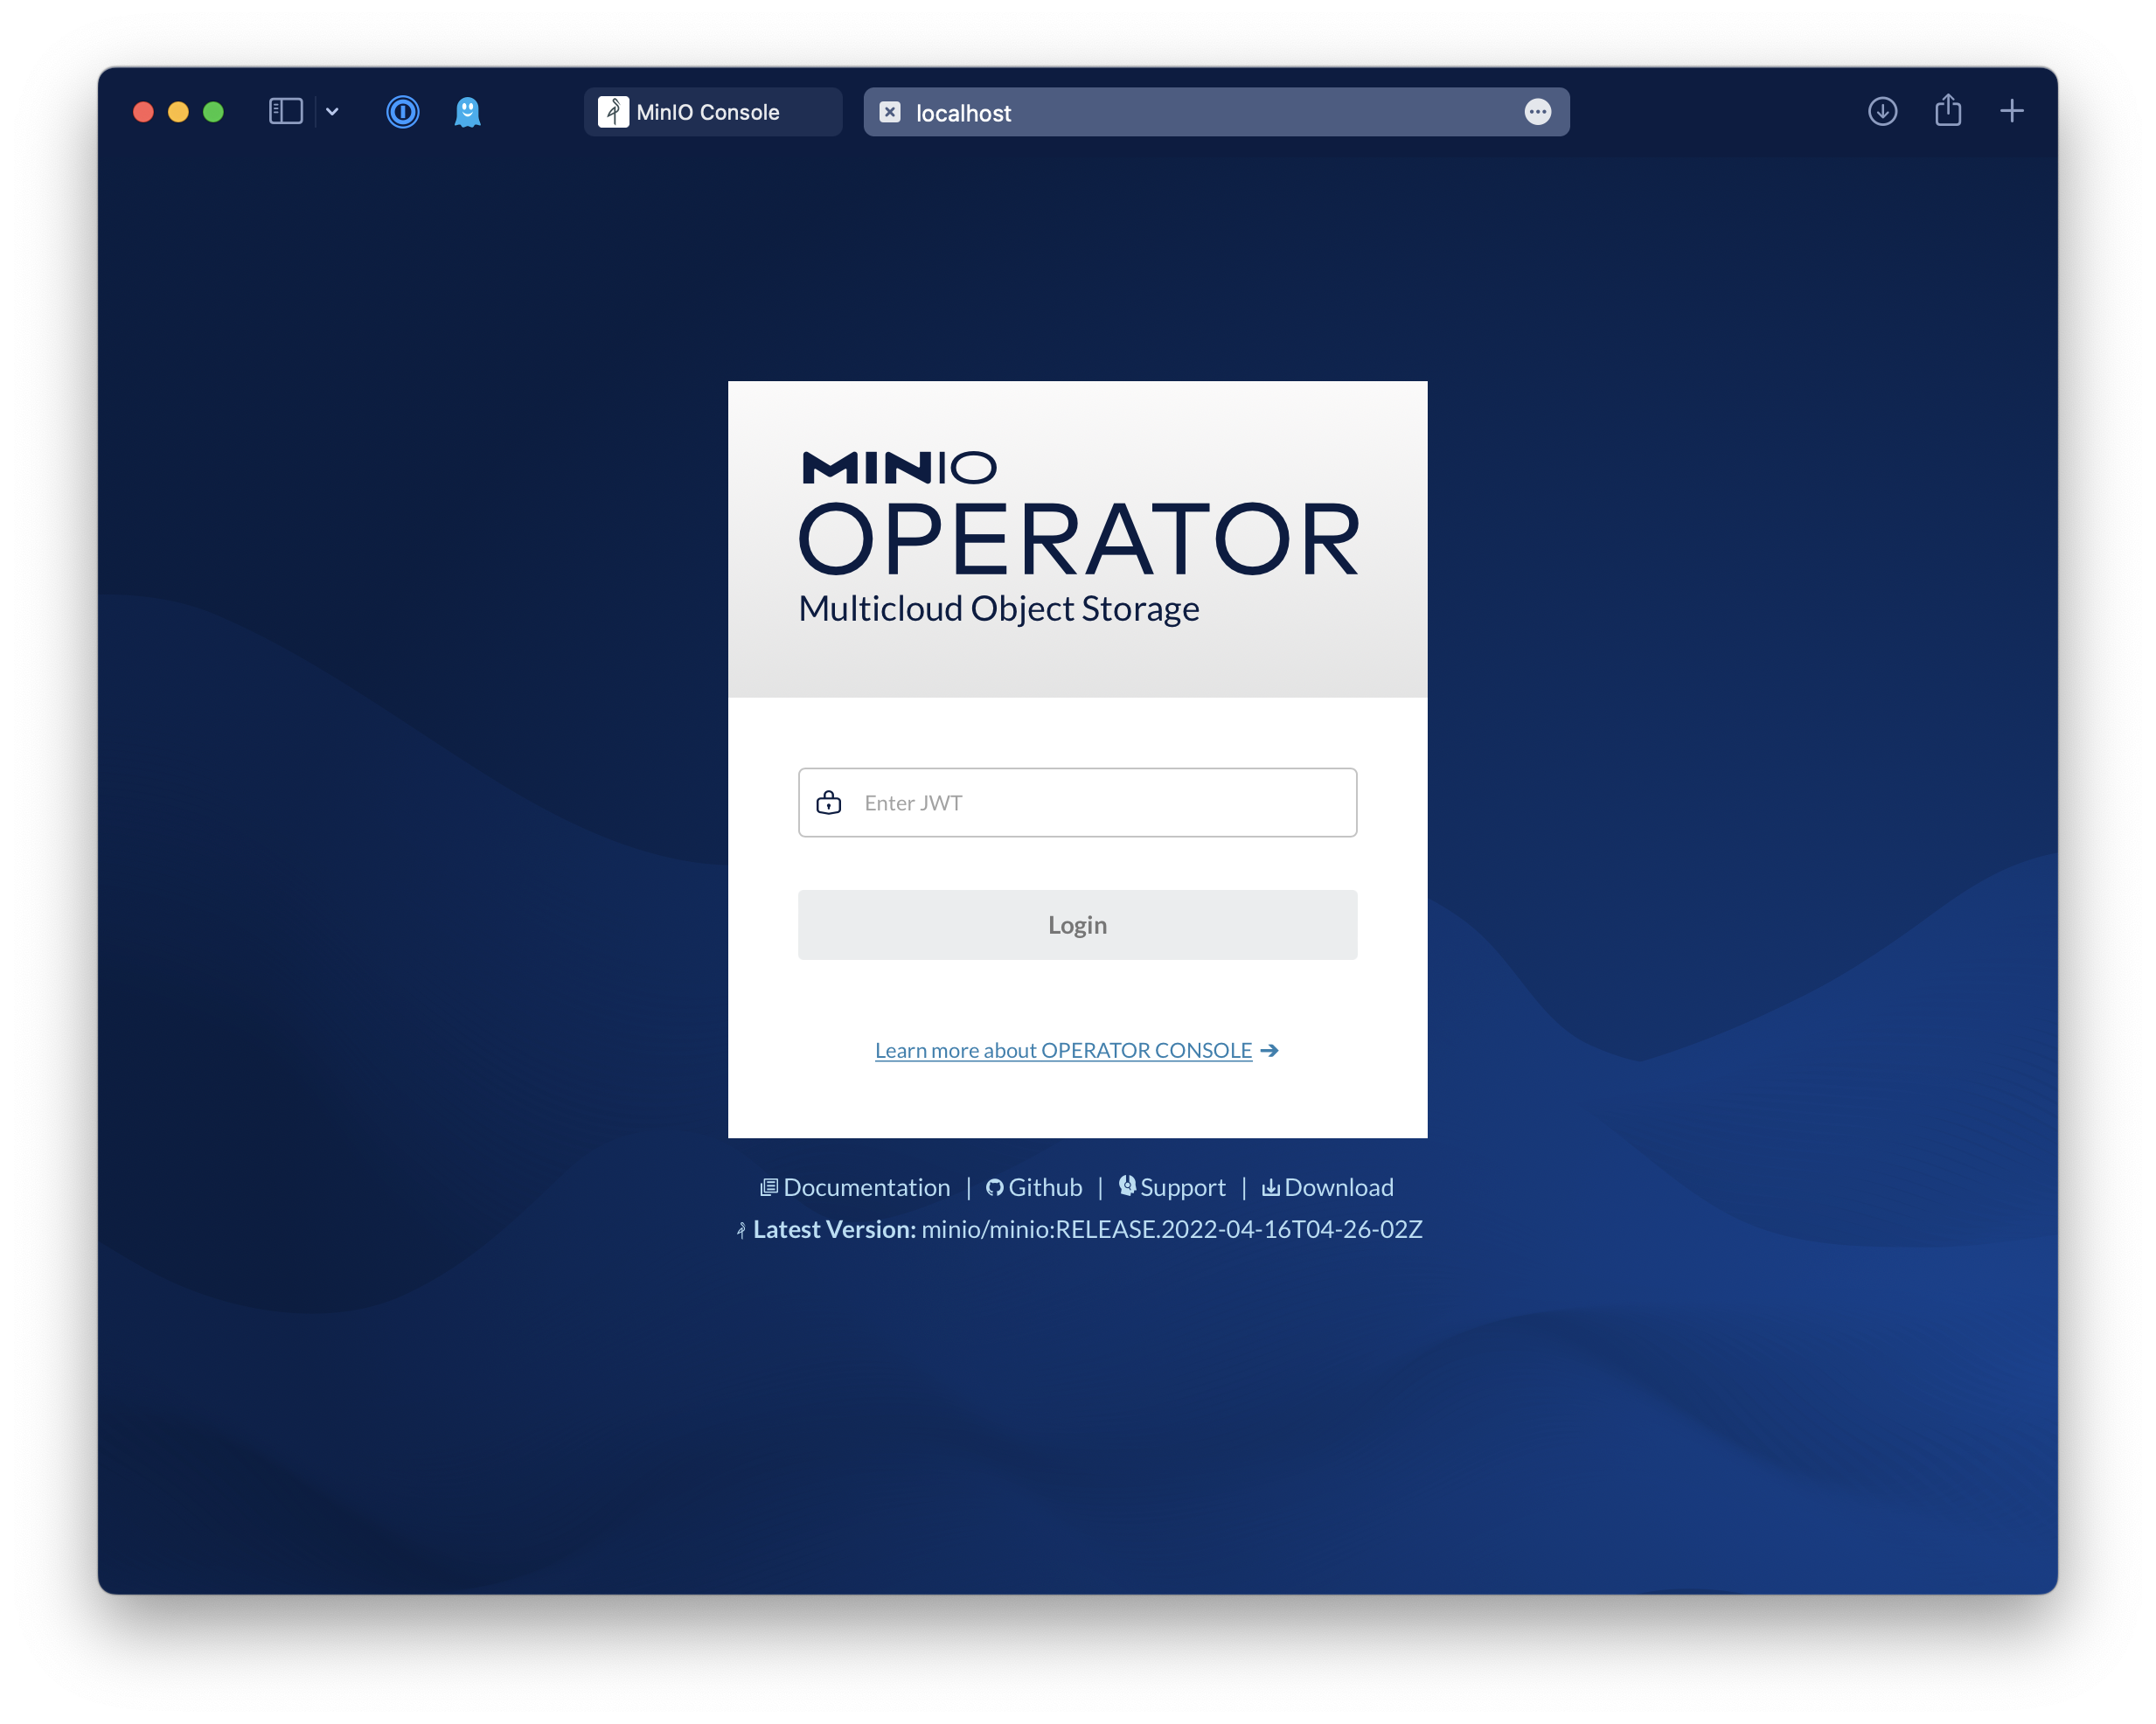Stop loading with the X icon
The width and height of the screenshot is (2156, 1724).
(x=889, y=112)
